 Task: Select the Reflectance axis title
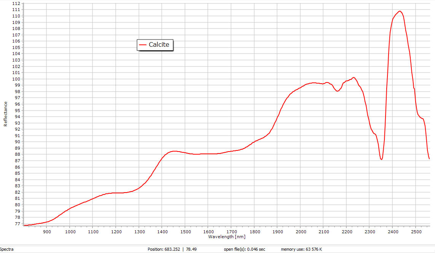click(5, 114)
